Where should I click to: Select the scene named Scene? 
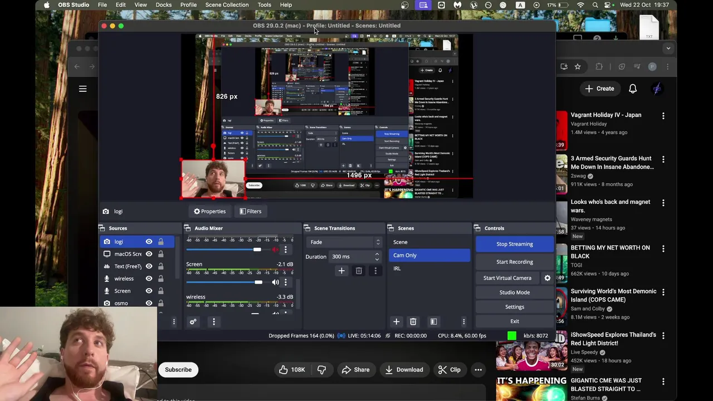pos(429,242)
